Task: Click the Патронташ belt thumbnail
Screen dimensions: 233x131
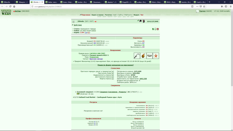Action: 150,56
